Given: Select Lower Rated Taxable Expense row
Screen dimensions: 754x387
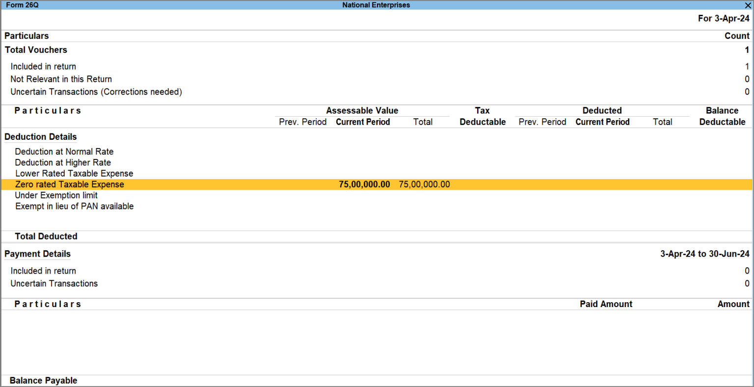Looking at the screenshot, I should coord(74,173).
